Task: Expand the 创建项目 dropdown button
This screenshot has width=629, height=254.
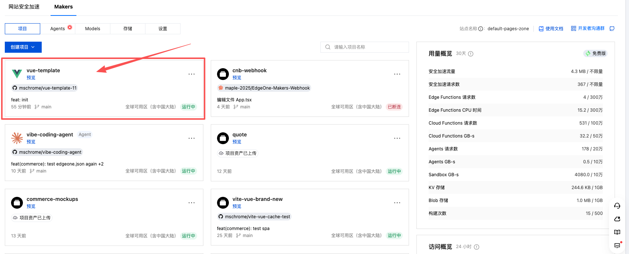Action: (23, 47)
